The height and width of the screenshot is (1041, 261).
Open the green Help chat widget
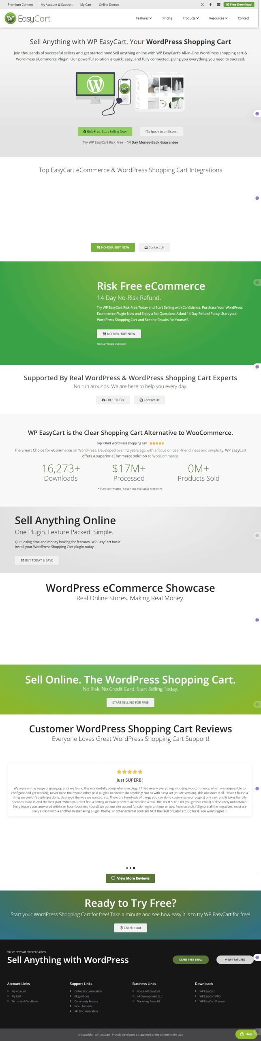point(246,1034)
